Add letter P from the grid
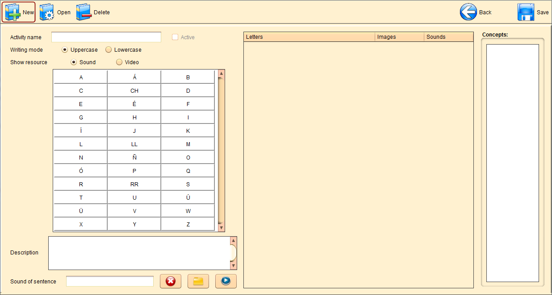 [134, 171]
